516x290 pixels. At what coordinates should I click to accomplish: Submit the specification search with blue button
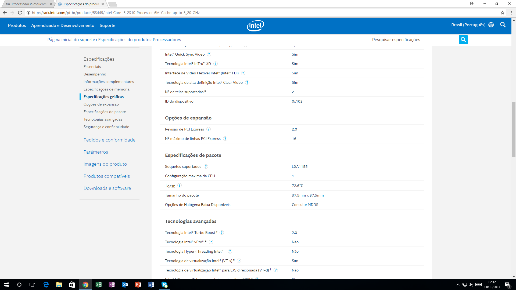pos(463,40)
